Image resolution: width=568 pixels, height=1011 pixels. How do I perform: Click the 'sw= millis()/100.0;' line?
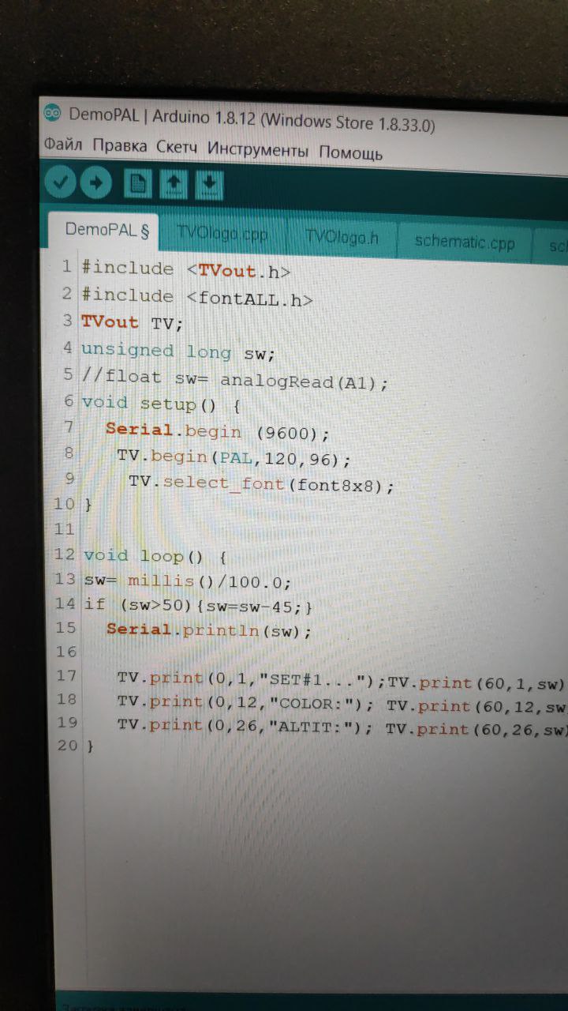[x=188, y=581]
